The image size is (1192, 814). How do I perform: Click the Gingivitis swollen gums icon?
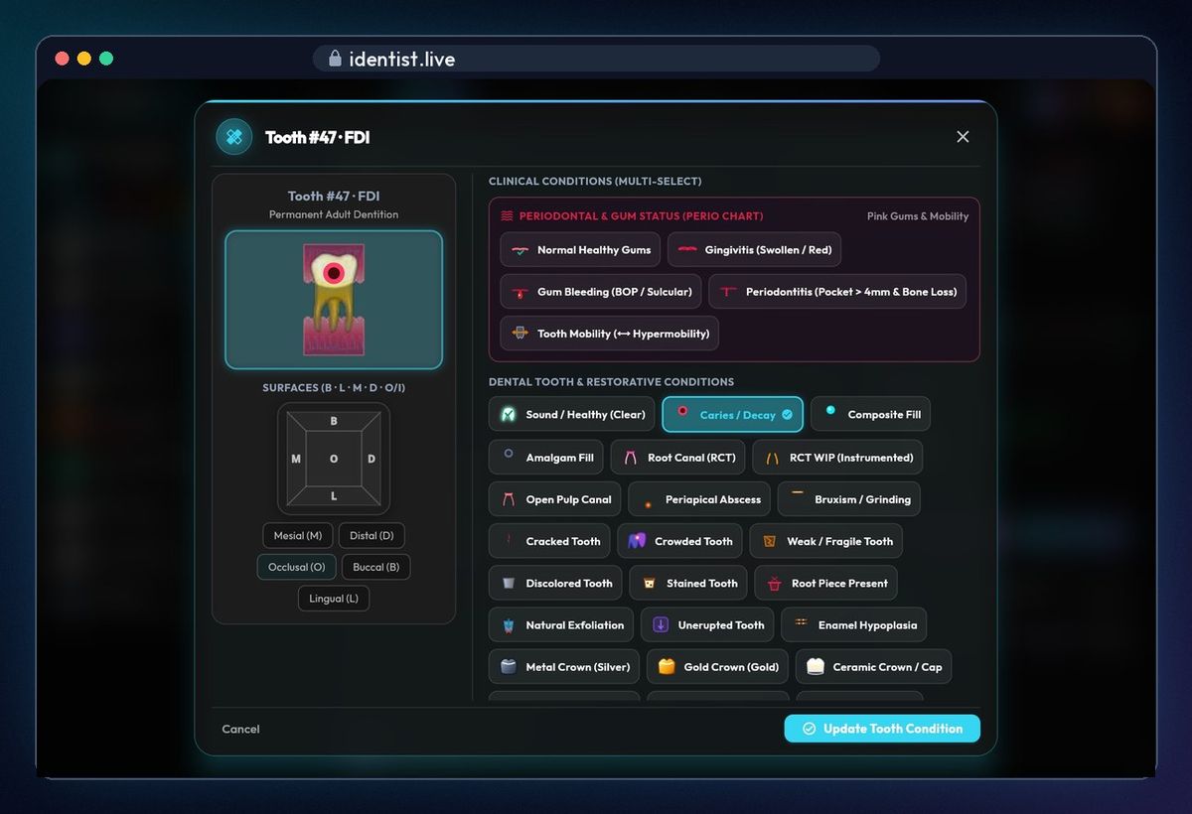click(x=687, y=250)
